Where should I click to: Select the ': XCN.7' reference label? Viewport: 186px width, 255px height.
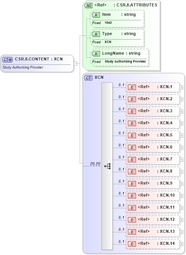[165, 159]
